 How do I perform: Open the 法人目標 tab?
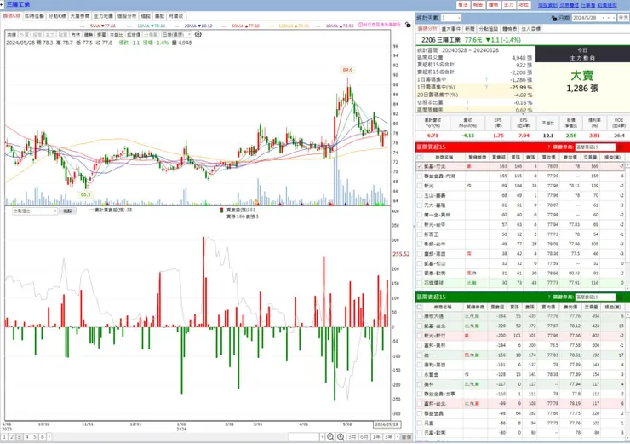(530, 29)
